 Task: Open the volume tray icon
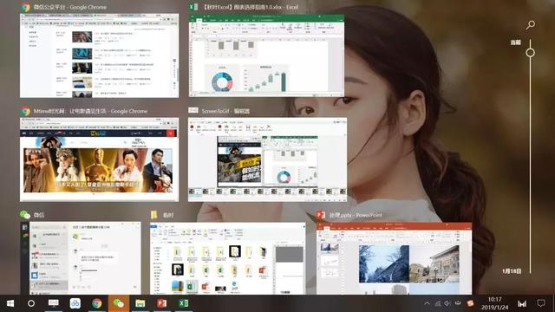click(x=447, y=303)
